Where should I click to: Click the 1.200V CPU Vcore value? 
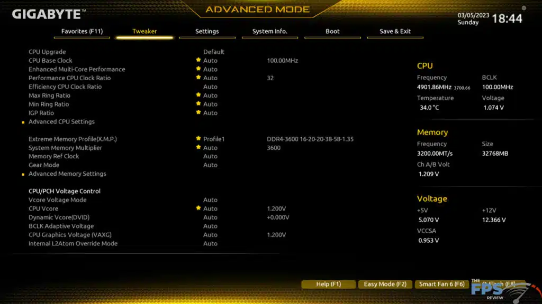[276, 208]
